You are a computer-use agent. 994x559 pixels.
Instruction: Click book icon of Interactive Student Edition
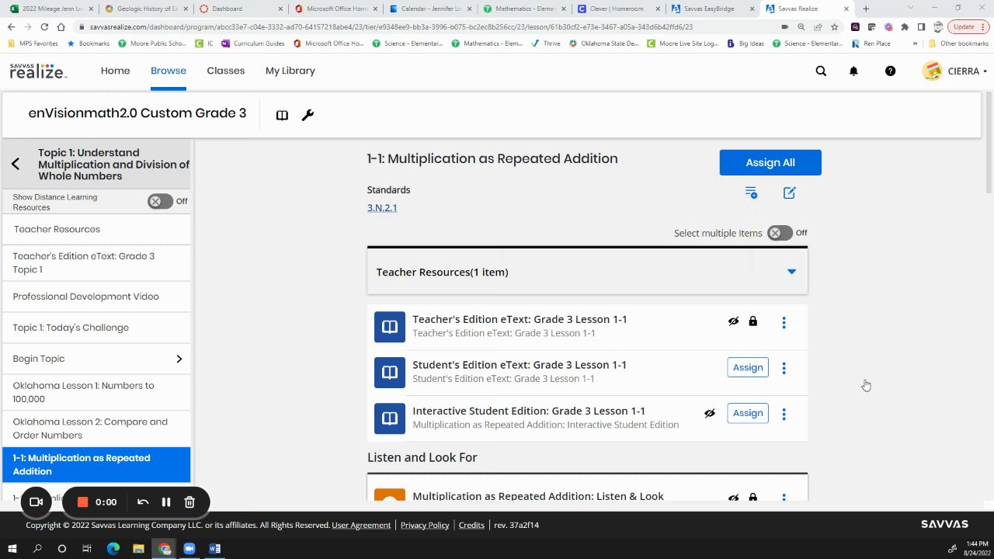(x=390, y=418)
